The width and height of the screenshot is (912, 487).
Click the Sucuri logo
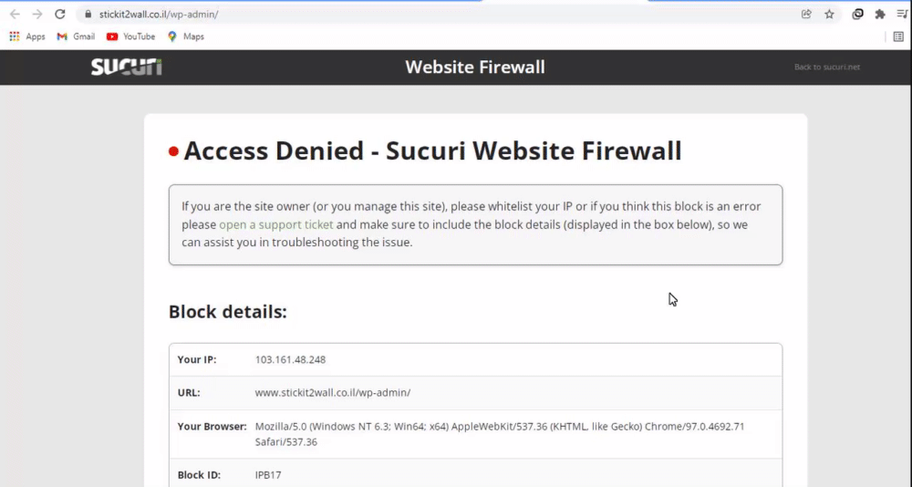pyautogui.click(x=126, y=67)
